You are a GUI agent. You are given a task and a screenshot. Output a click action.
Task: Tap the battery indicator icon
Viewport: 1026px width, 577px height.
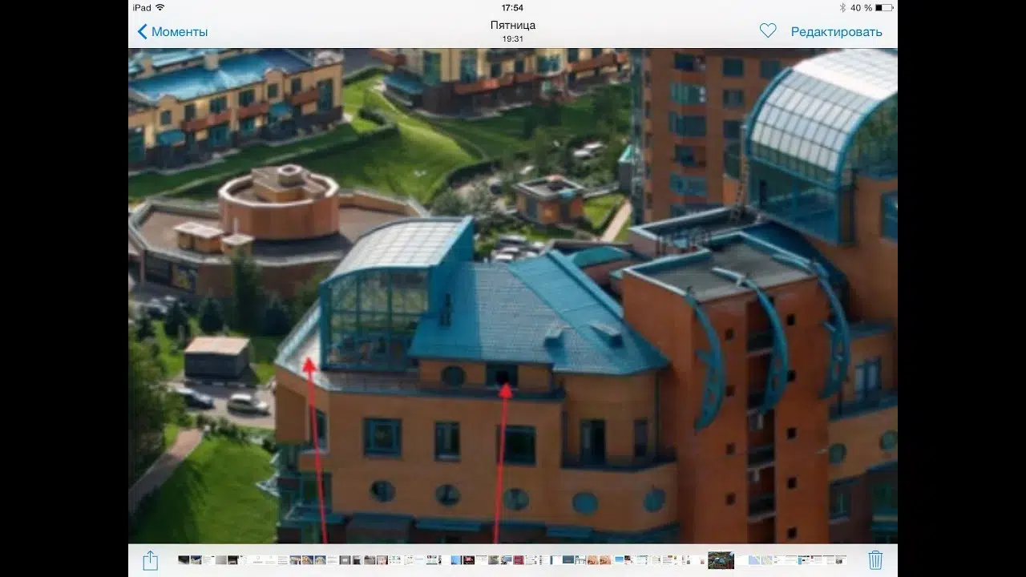(x=884, y=7)
